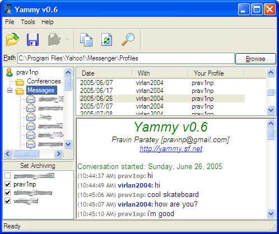Click the Browse button

click(x=255, y=59)
